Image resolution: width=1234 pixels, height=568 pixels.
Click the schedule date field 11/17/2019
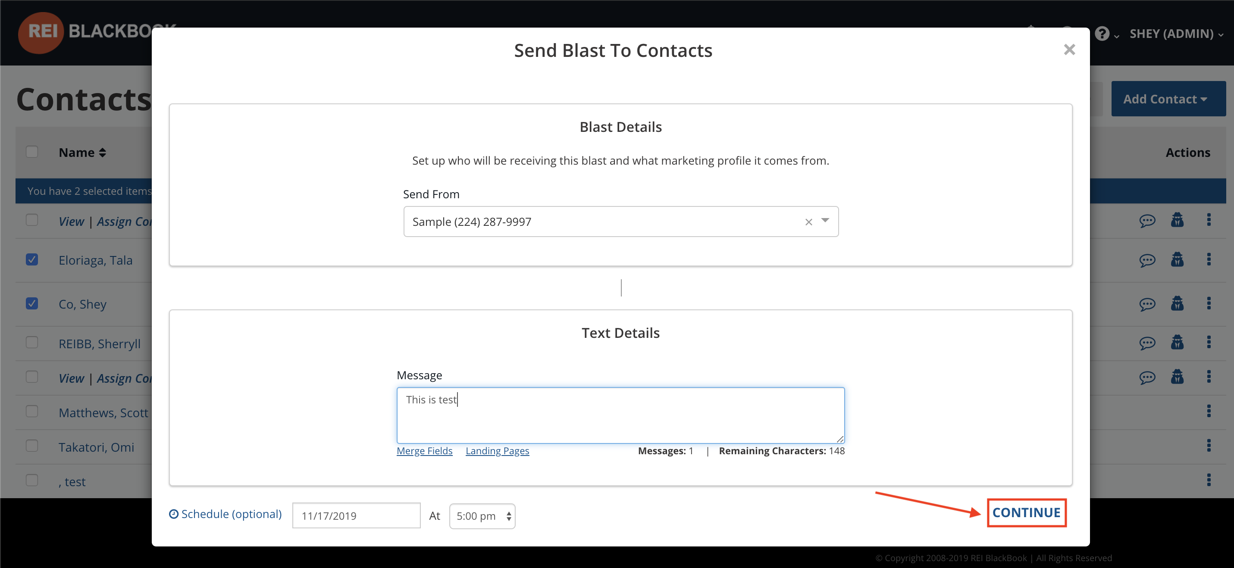pos(357,516)
